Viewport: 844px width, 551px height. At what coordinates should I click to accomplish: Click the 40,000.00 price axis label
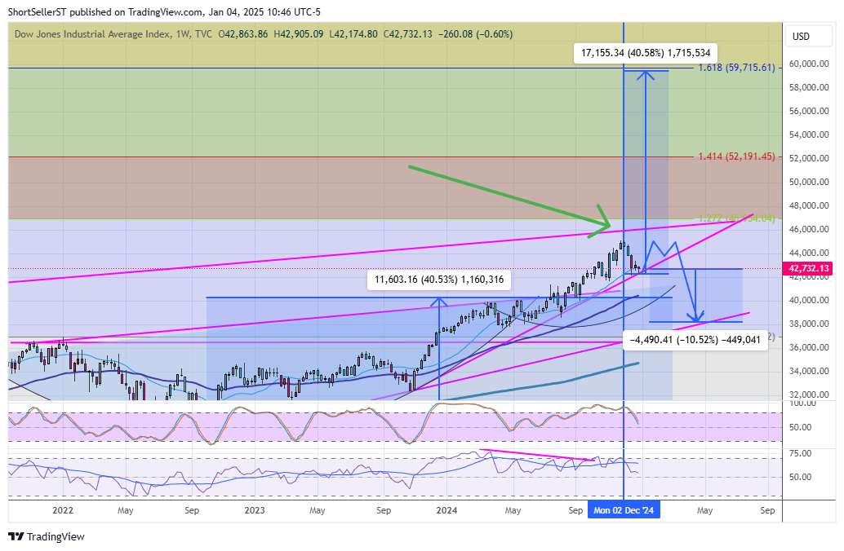(x=808, y=300)
